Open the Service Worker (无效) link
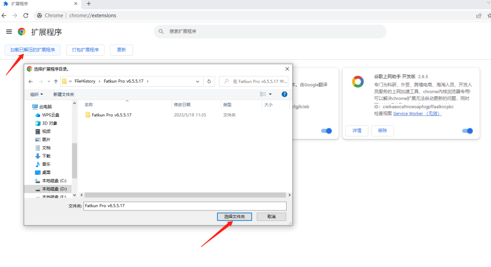 [x=417, y=114]
